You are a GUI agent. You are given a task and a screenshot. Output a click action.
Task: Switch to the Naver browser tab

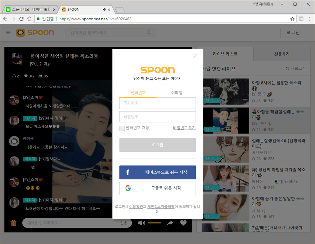[x=30, y=9]
